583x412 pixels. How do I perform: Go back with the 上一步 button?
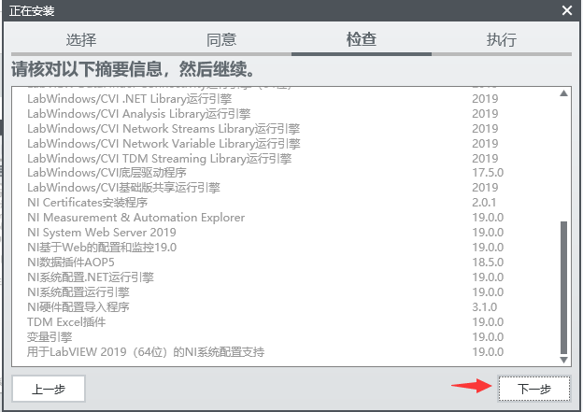coord(49,389)
